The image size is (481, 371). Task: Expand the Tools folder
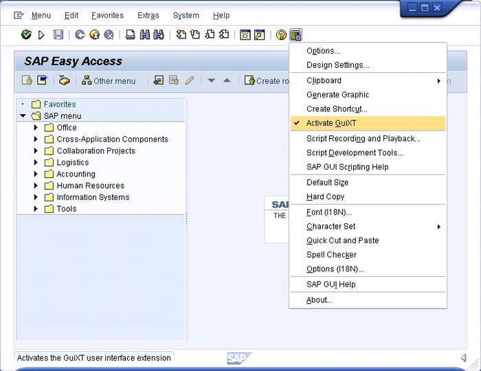tap(36, 209)
